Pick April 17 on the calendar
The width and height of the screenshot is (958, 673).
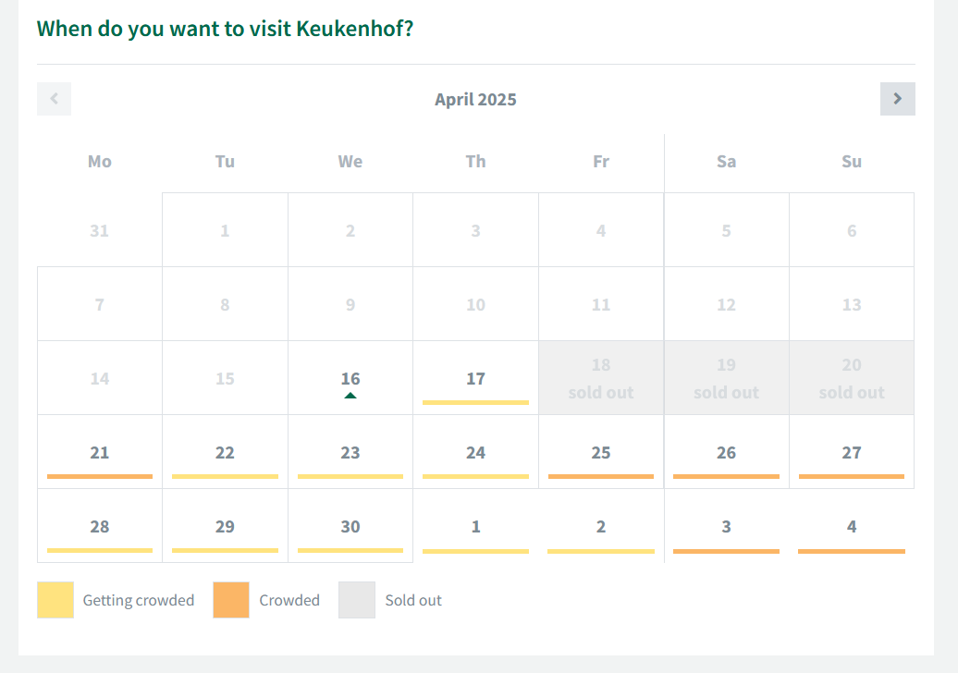point(475,378)
